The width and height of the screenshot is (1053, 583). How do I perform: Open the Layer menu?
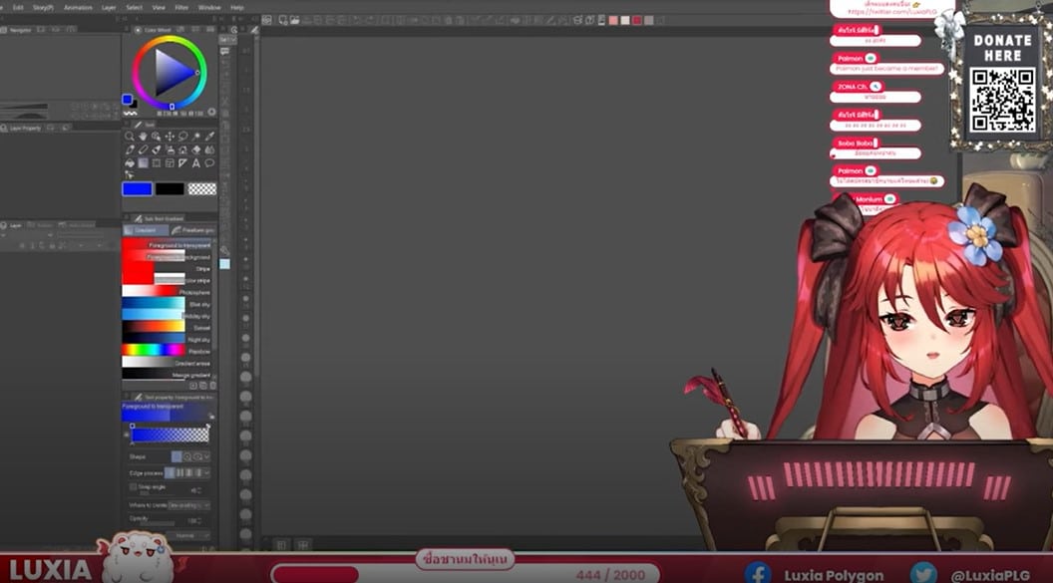(x=109, y=7)
